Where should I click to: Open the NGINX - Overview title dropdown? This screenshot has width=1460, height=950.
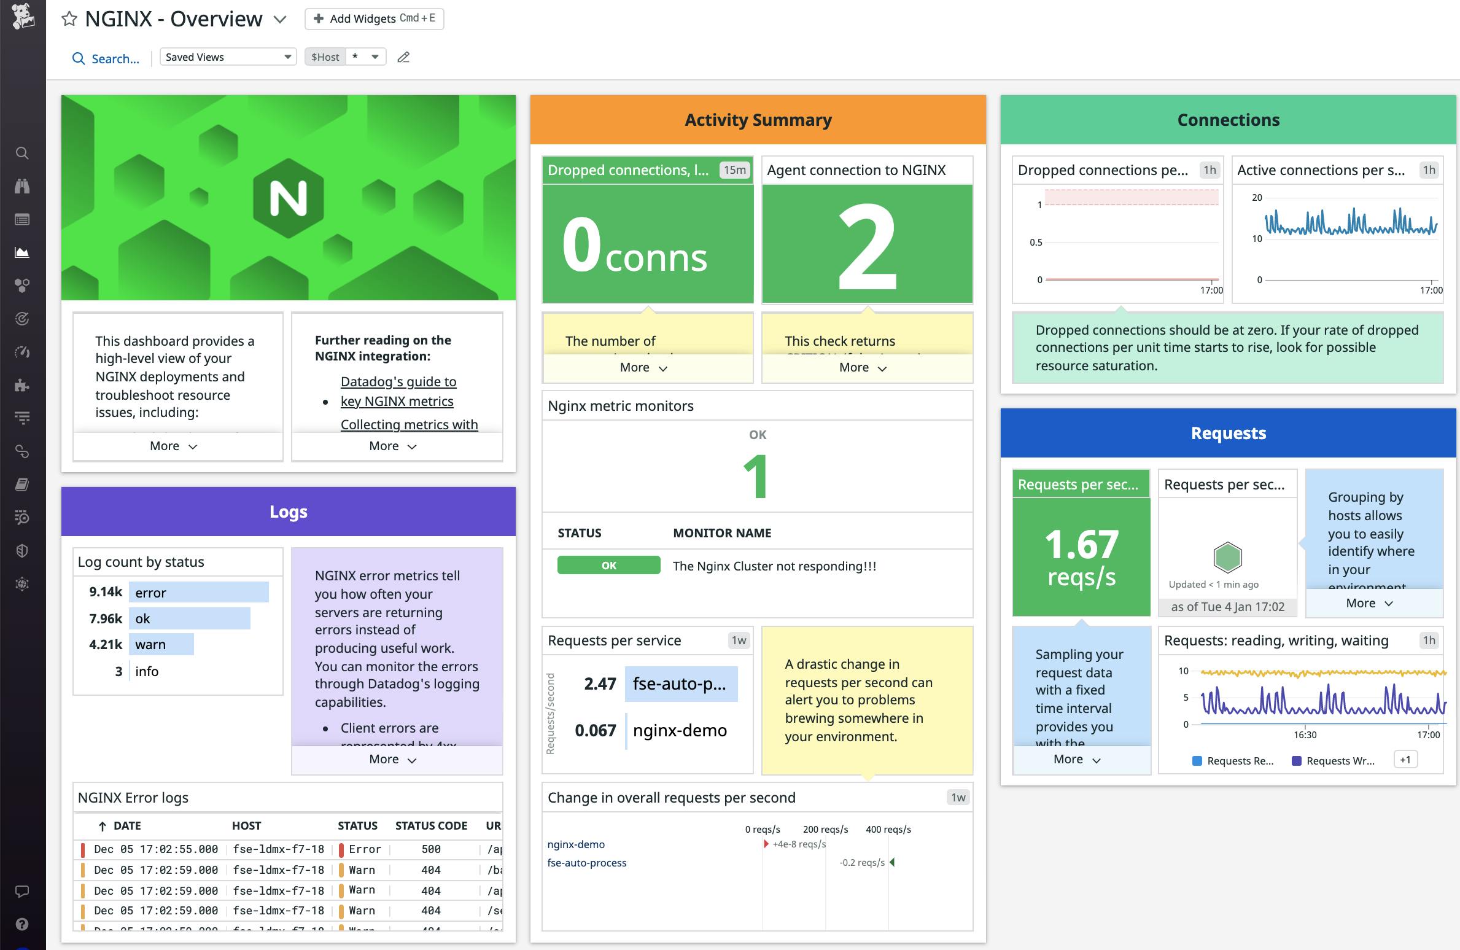pos(280,19)
